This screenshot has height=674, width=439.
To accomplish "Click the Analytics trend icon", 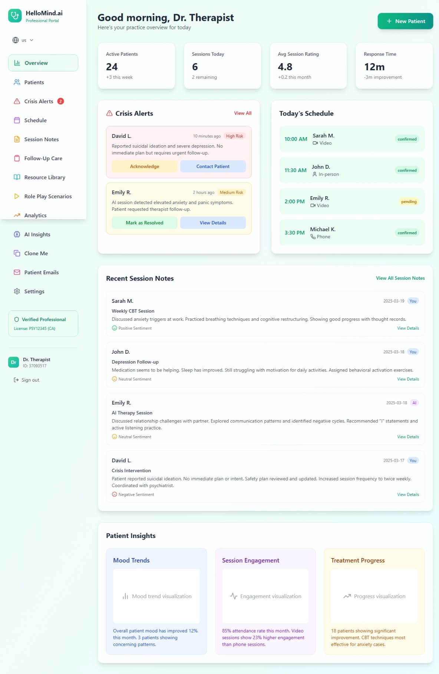I will 17,215.
